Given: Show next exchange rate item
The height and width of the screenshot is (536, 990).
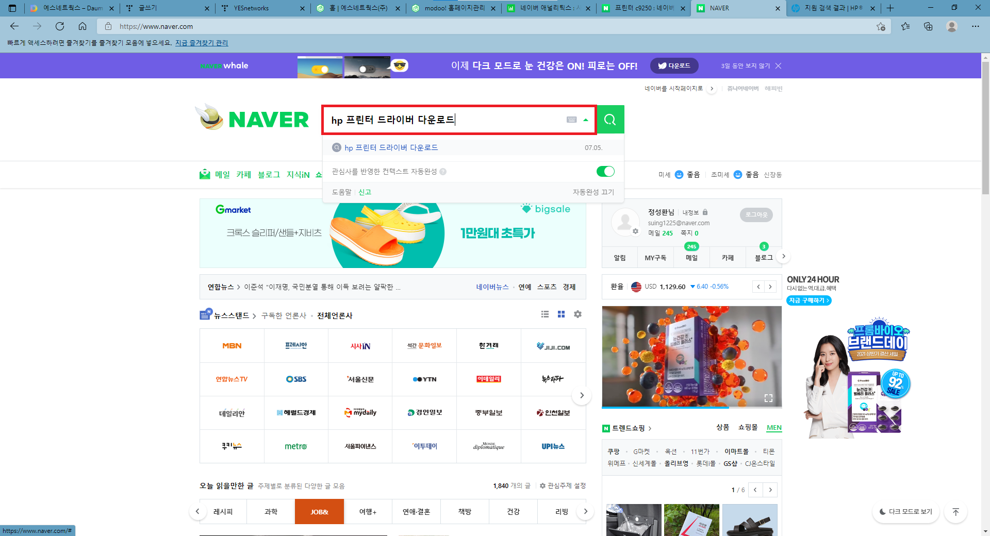Looking at the screenshot, I should pos(770,287).
